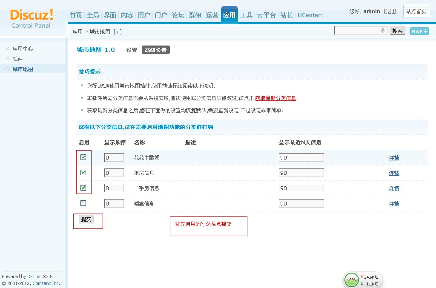Image resolution: width=436 pixels, height=288 pixels.
Task: Click the display order field for 花花牛酸奶
Action: (x=114, y=158)
